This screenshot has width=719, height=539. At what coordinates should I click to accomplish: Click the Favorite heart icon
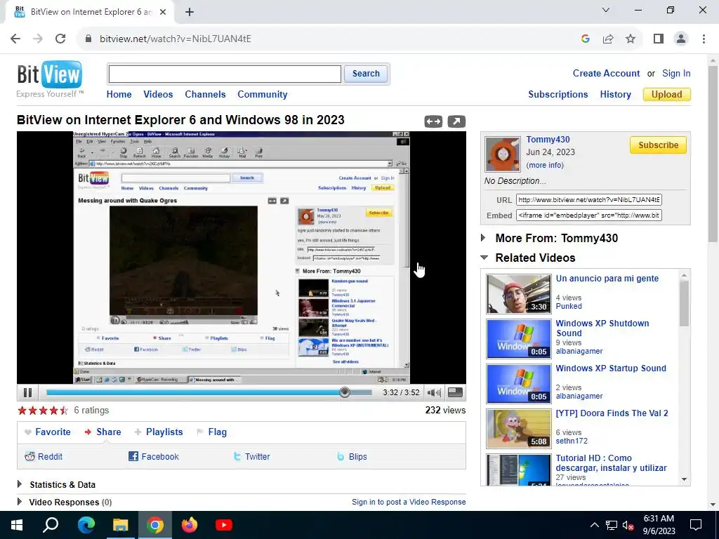click(28, 432)
